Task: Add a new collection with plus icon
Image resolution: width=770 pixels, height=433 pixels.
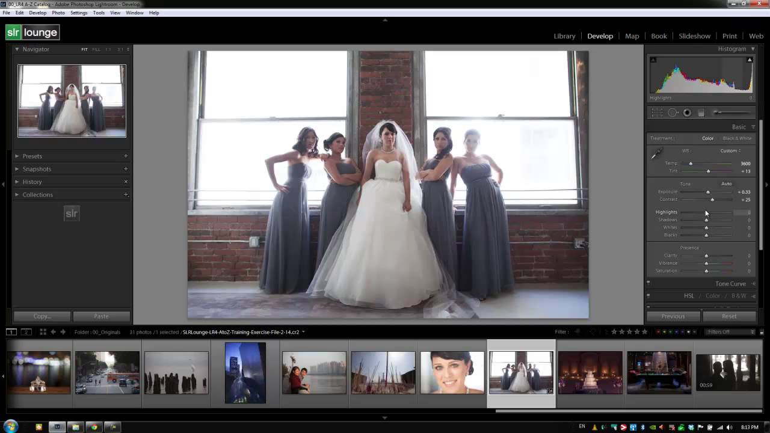Action: [x=126, y=194]
